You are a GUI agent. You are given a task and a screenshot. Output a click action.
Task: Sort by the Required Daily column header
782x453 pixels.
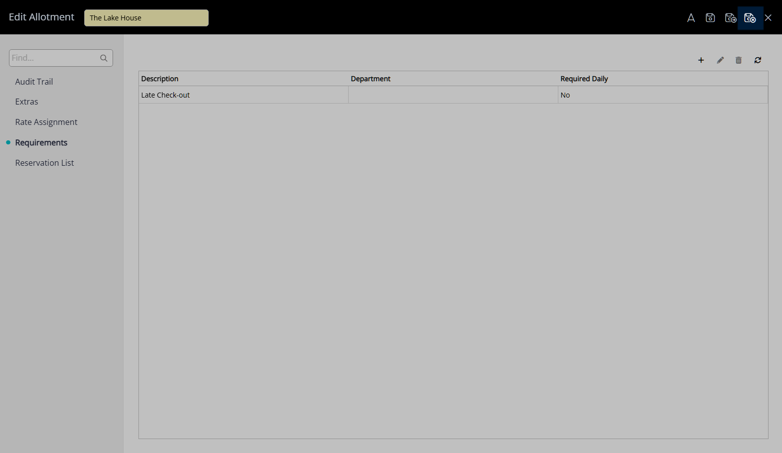(x=663, y=79)
